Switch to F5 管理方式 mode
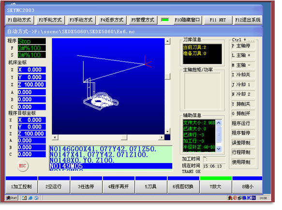This screenshot has height=210, width=282. coord(143,20)
